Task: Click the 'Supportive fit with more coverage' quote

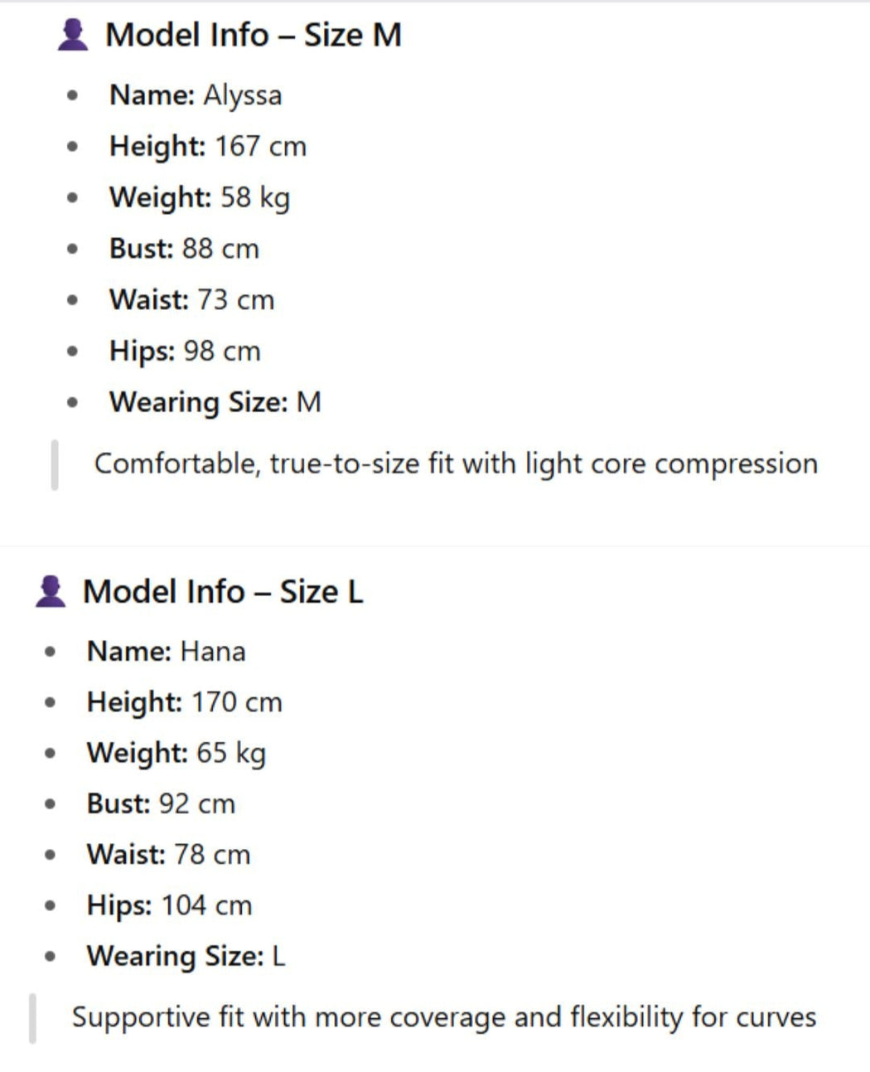Action: click(444, 1017)
